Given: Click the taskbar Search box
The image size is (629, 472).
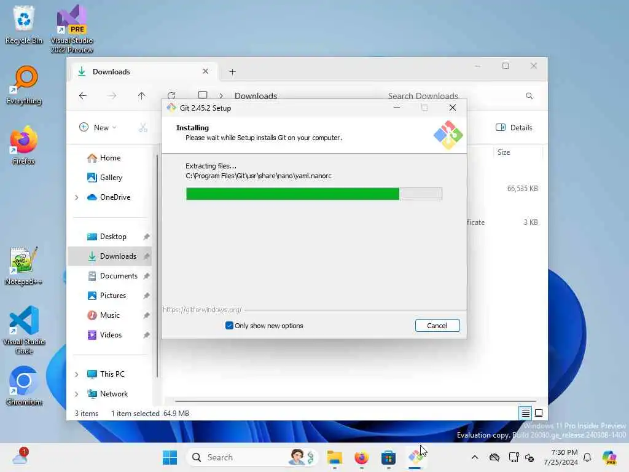Looking at the screenshot, I should click(252, 457).
